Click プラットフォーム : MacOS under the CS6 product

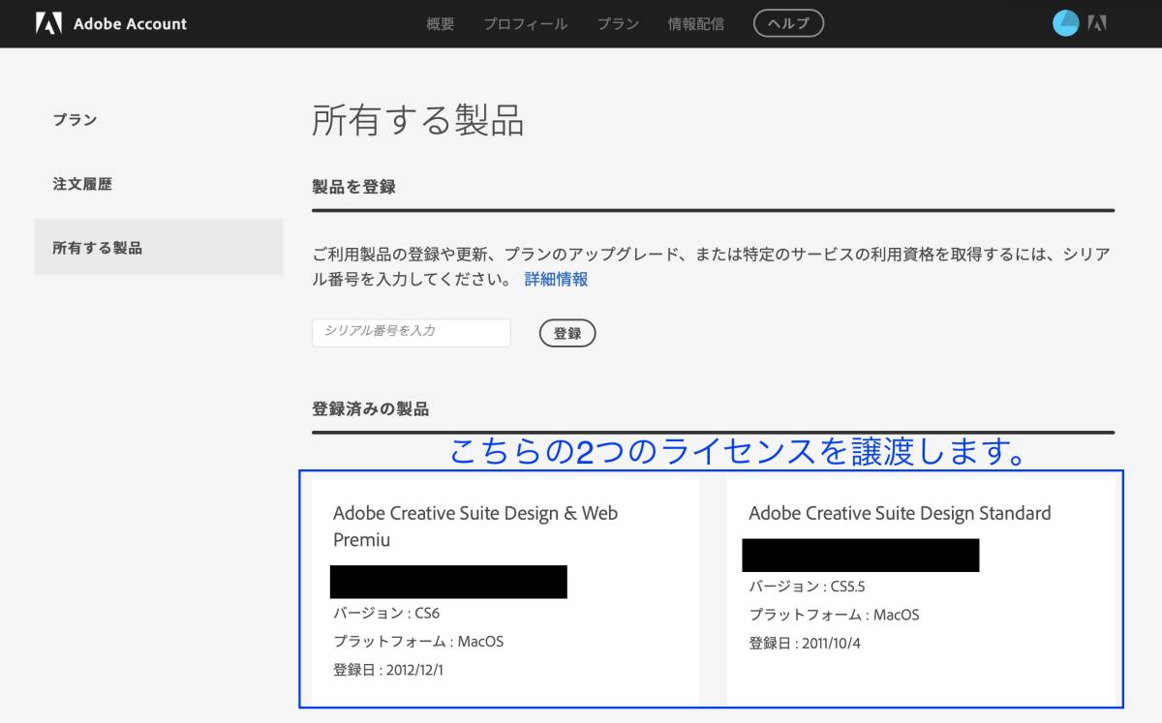coord(418,642)
